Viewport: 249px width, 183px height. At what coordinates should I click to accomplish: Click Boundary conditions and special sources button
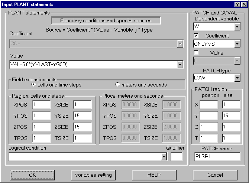click(x=106, y=21)
